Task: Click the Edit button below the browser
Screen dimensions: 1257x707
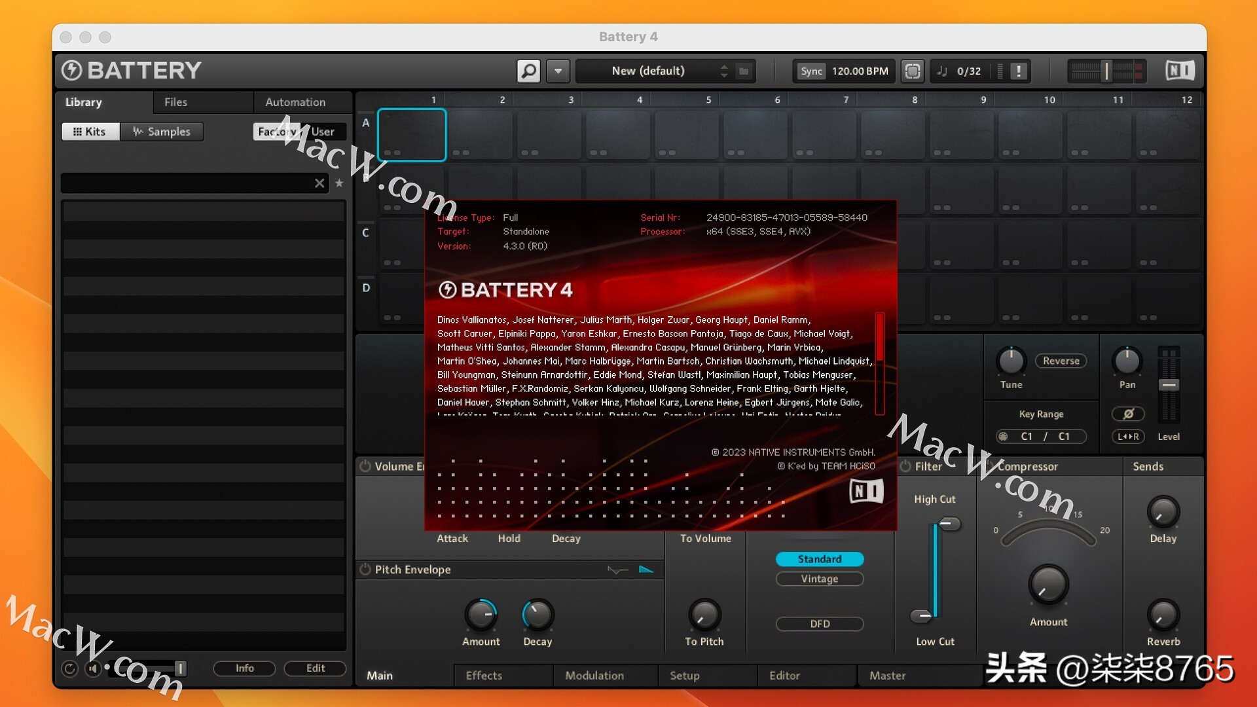Action: tap(315, 668)
